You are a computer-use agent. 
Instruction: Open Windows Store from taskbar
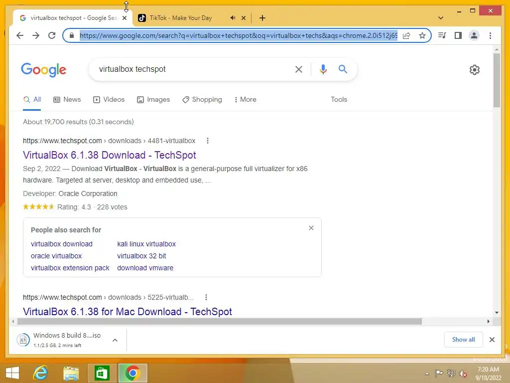pyautogui.click(x=102, y=373)
